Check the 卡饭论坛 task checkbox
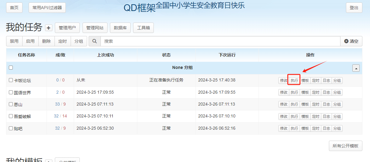The height and width of the screenshot is (162, 370). pyautogui.click(x=11, y=80)
